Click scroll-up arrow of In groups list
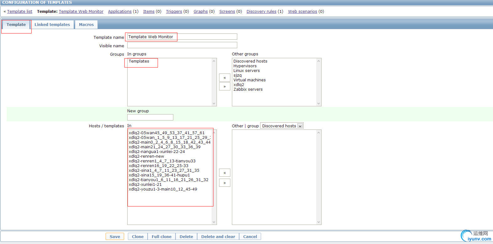The width and height of the screenshot is (493, 244). click(x=214, y=61)
